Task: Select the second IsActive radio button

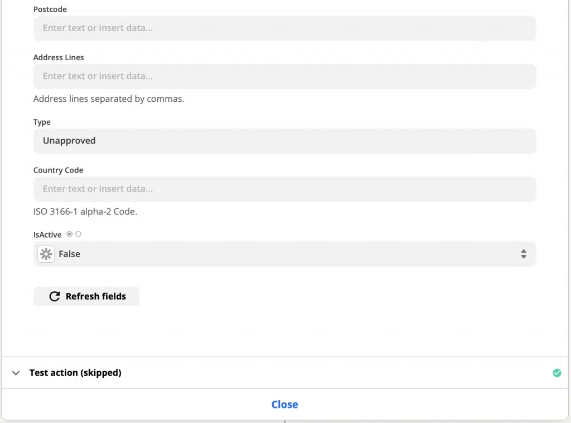Action: [78, 234]
